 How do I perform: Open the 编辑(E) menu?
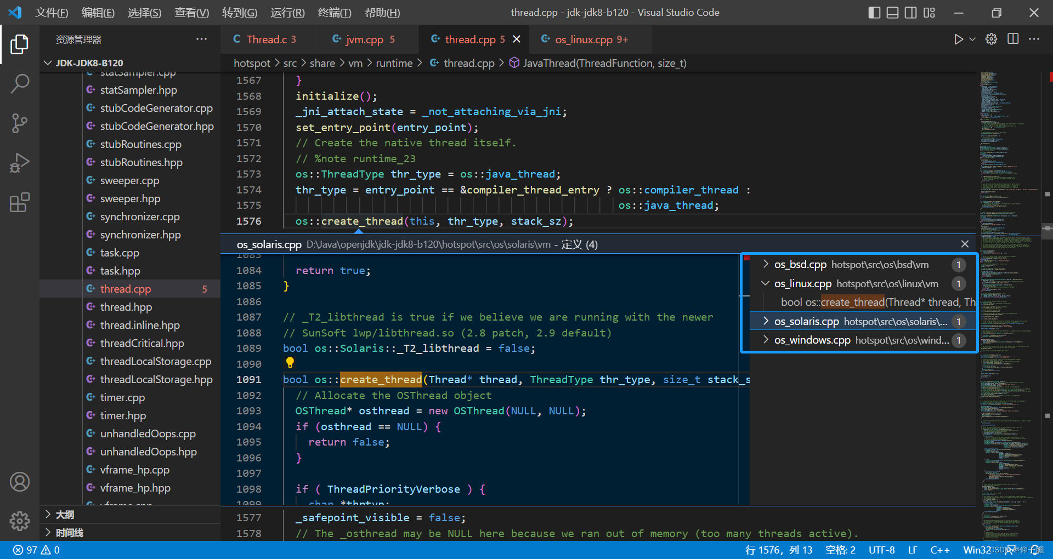pyautogui.click(x=98, y=13)
